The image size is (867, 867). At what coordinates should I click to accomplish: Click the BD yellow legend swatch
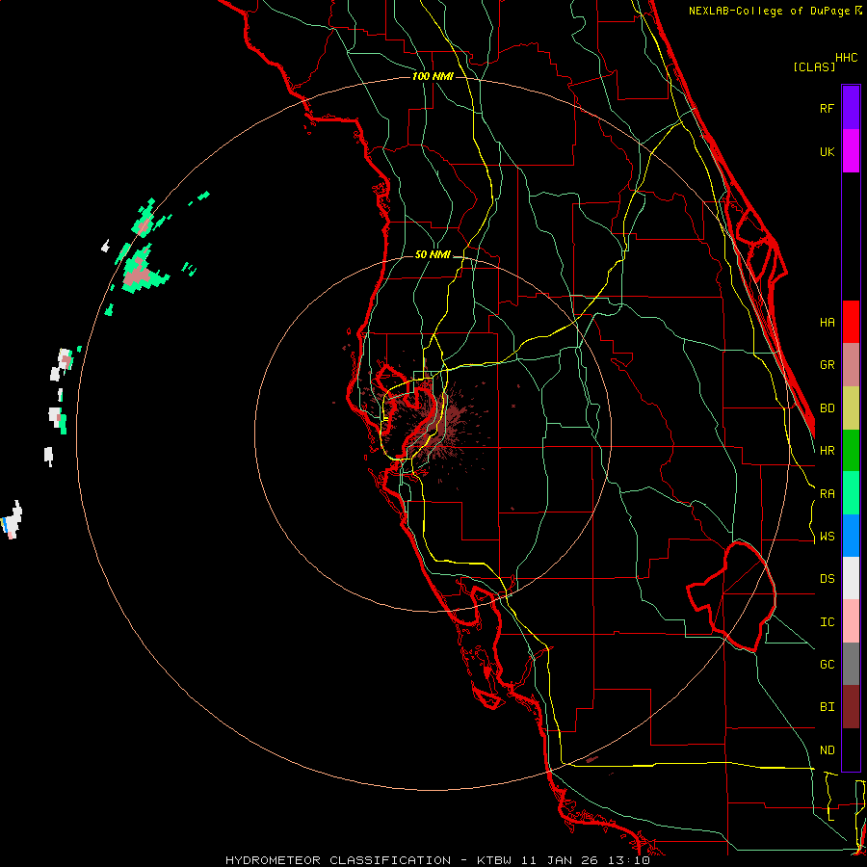(851, 407)
